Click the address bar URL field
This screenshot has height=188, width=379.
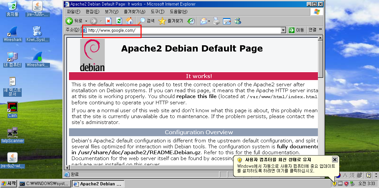click(182, 30)
